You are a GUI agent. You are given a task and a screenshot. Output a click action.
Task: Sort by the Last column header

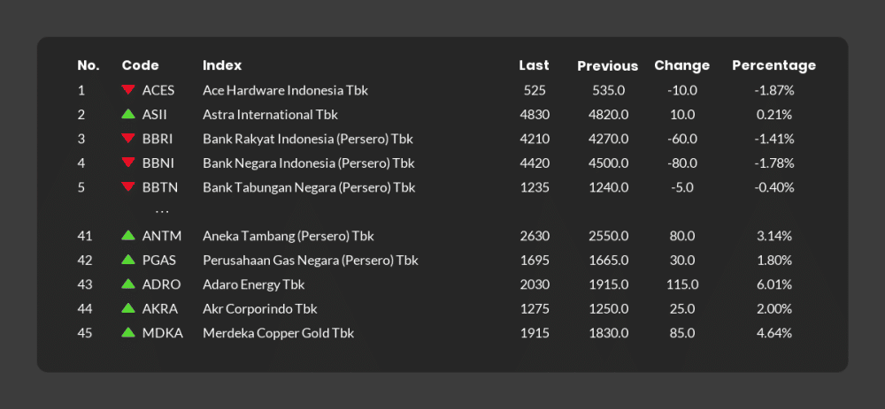534,65
